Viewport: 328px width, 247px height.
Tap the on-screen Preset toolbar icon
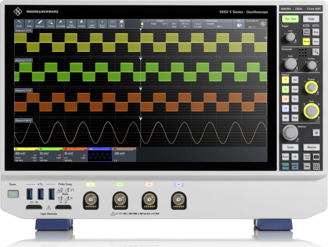pyautogui.click(x=113, y=23)
